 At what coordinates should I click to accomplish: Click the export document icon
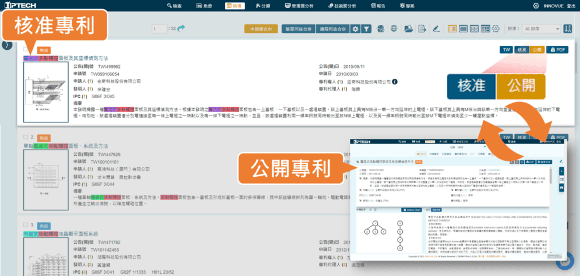click(x=423, y=29)
